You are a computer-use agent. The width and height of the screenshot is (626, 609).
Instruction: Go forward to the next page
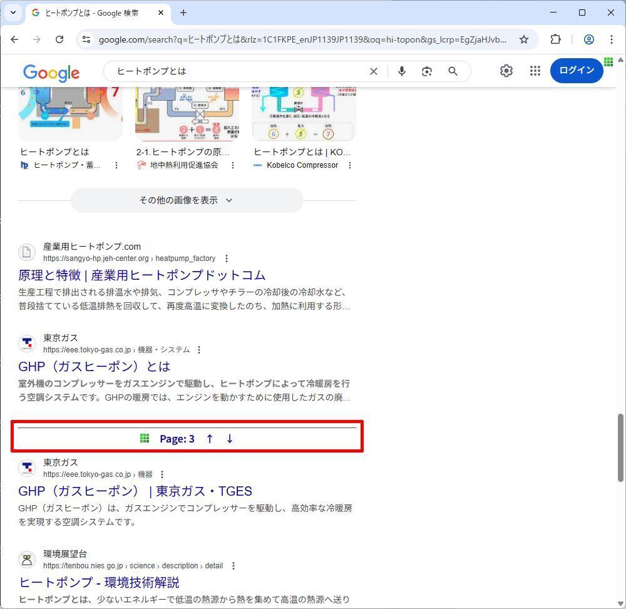pos(37,39)
